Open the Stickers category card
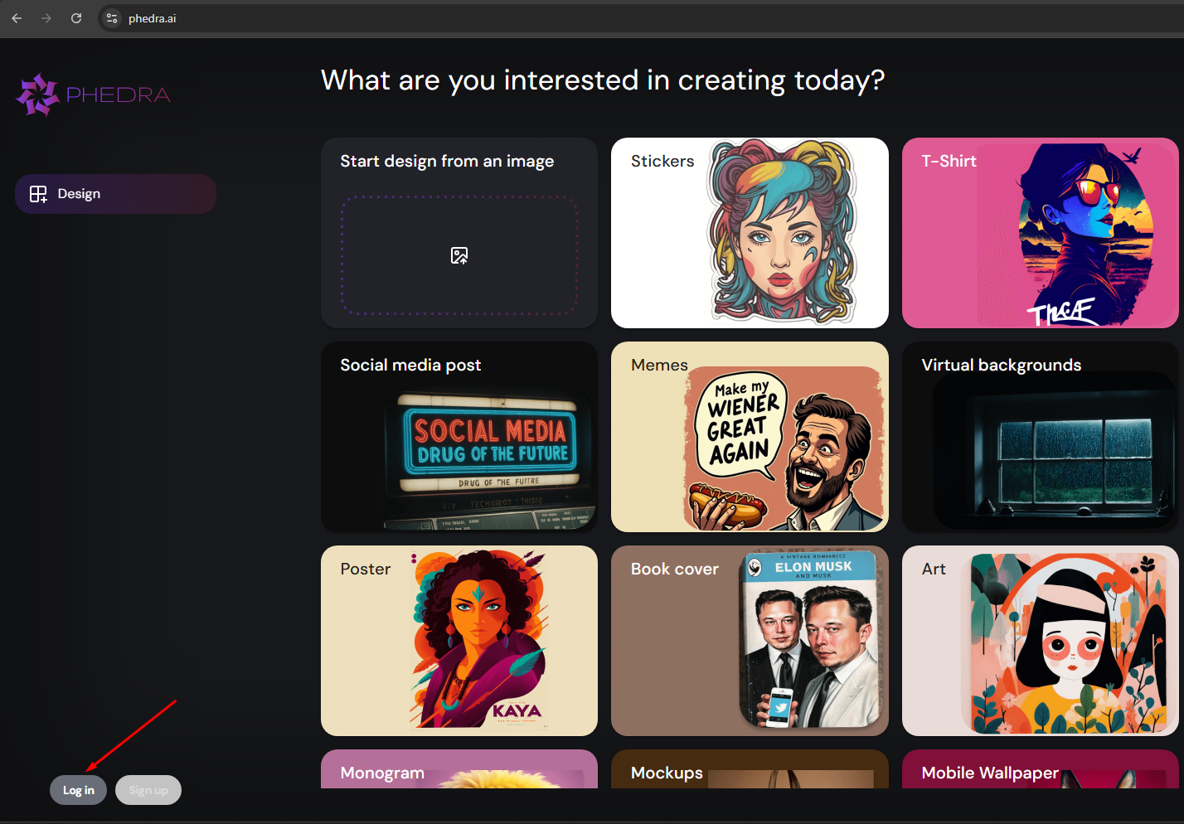1184x824 pixels. tap(750, 233)
